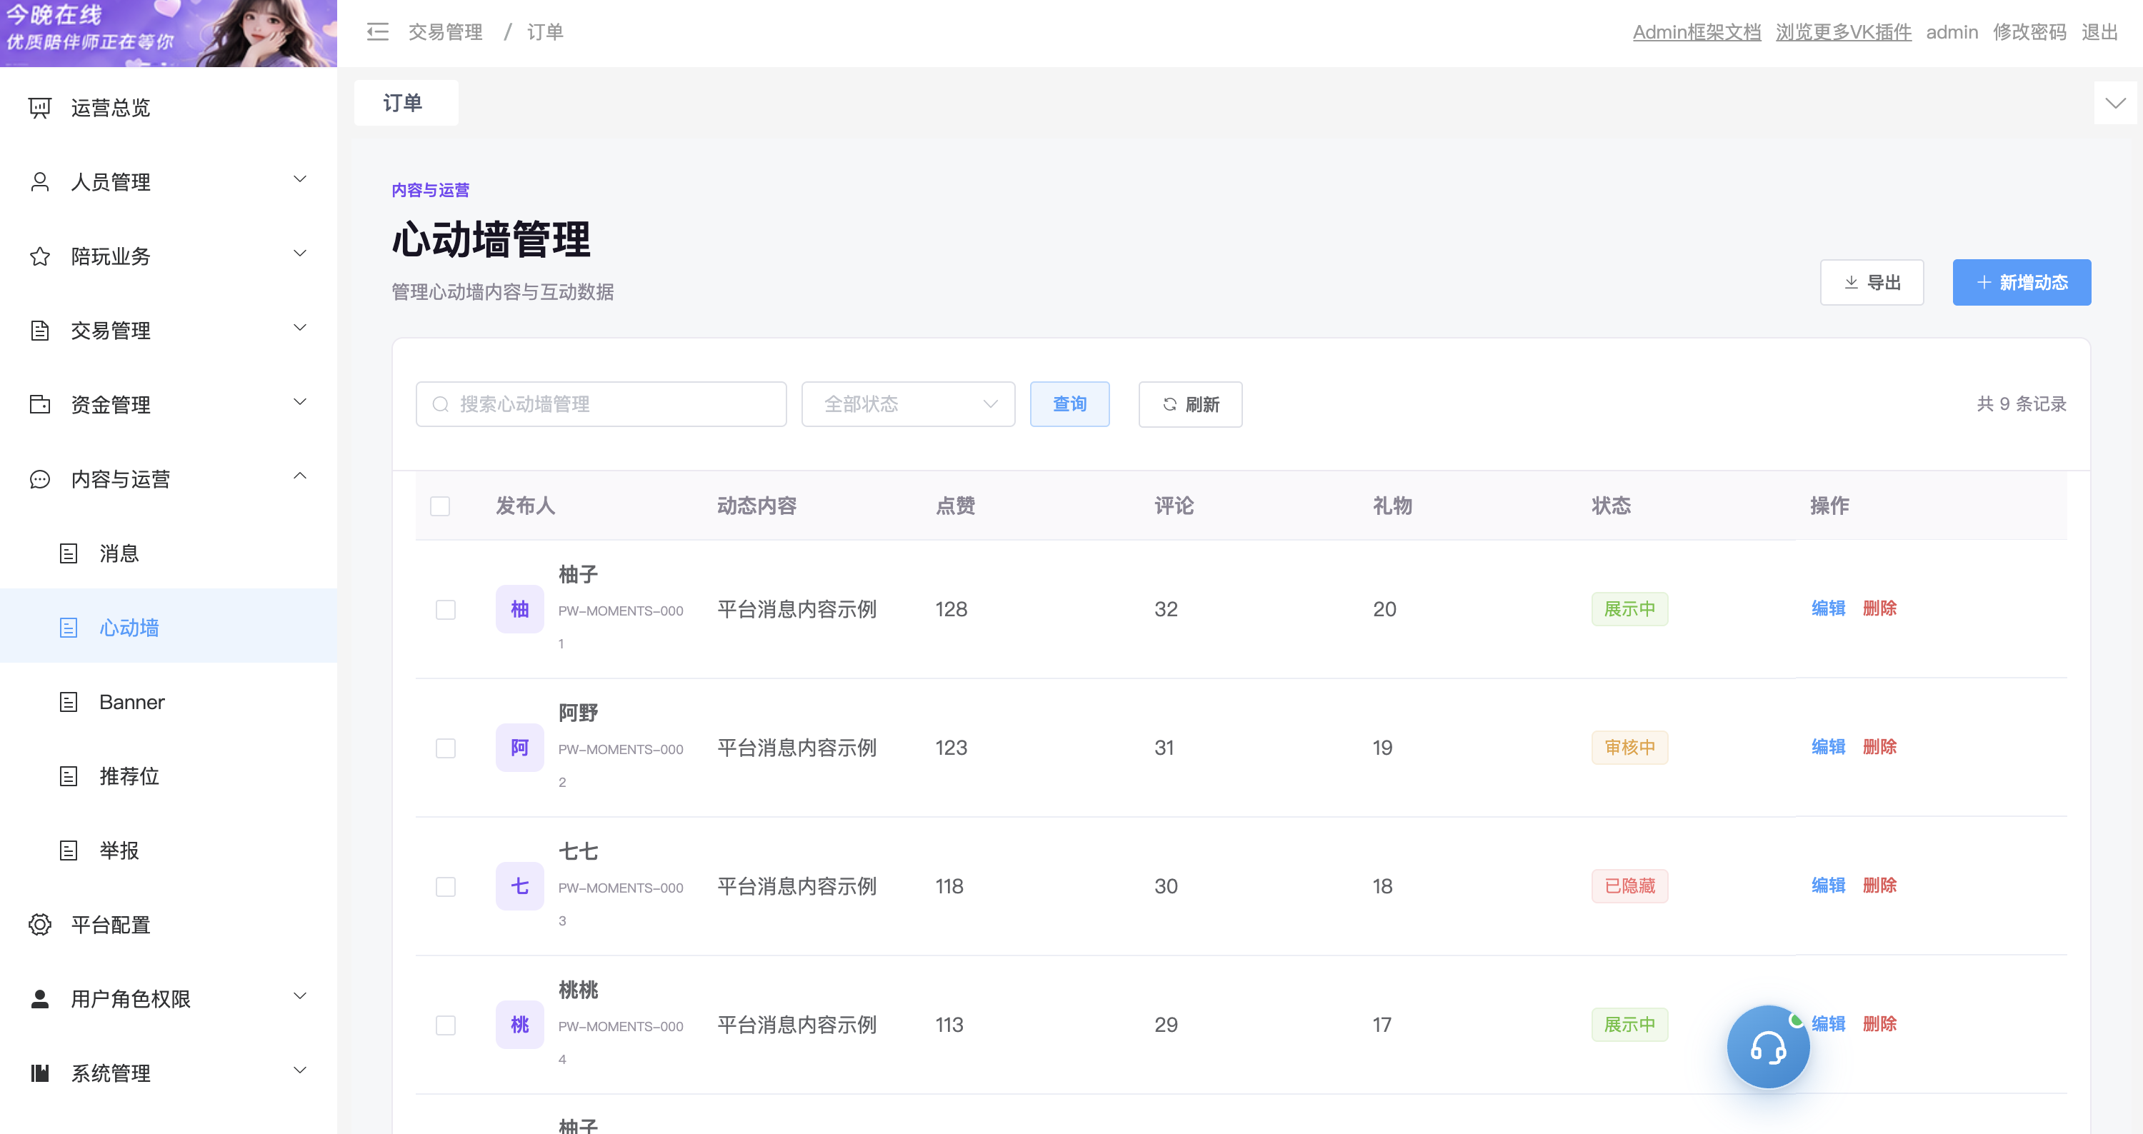Open the 举报 submenu item
The image size is (2143, 1134).
click(x=168, y=850)
